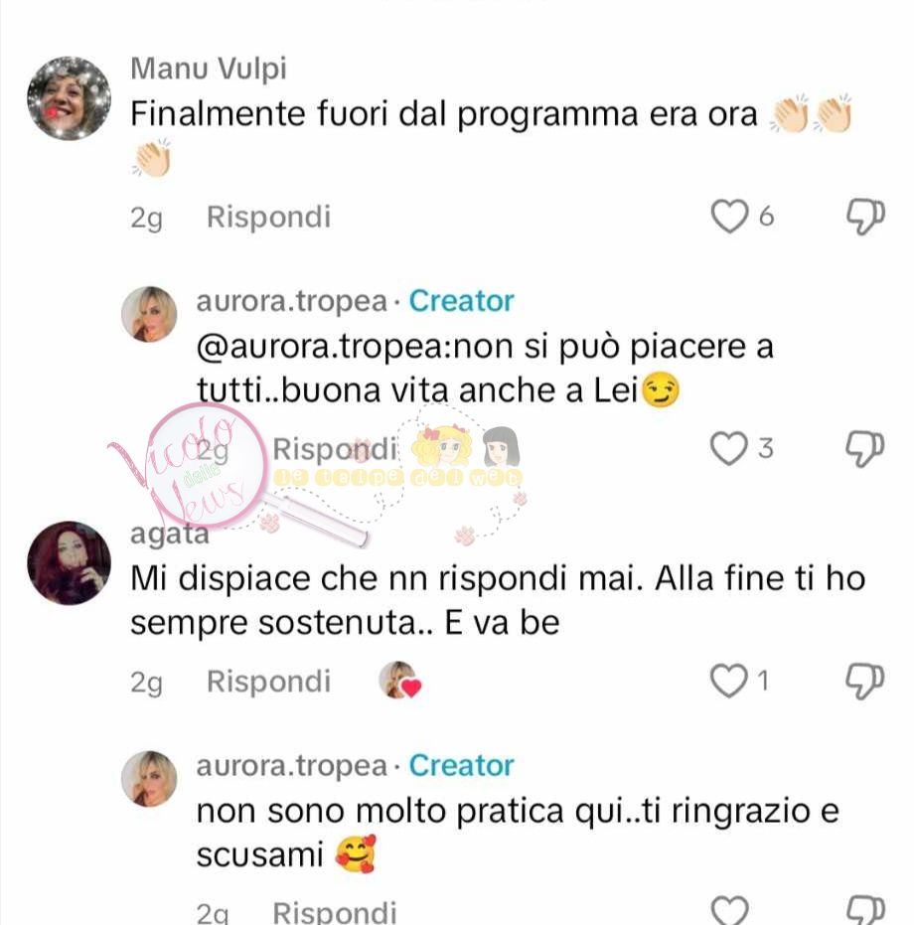914x925 pixels.
Task: Tap Rispondi under 'buona vita anche a Lei'
Action: pyautogui.click(x=335, y=449)
